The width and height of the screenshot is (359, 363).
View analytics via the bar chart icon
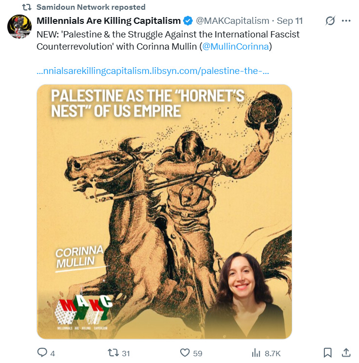click(x=256, y=353)
